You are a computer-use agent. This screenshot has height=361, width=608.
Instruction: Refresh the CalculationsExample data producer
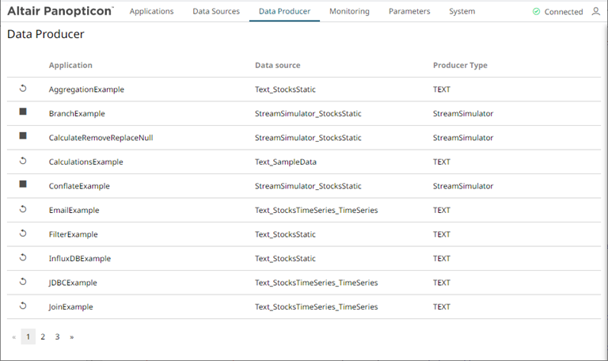[x=23, y=161]
